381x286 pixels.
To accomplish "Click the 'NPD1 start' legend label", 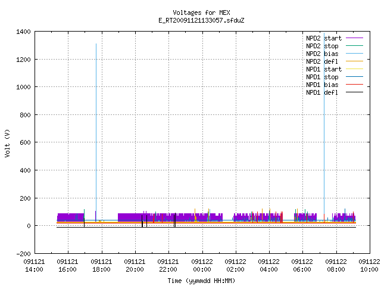I will coord(324,69).
